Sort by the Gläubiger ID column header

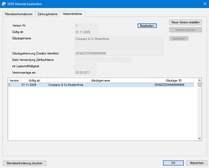pyautogui.click(x=174, y=81)
